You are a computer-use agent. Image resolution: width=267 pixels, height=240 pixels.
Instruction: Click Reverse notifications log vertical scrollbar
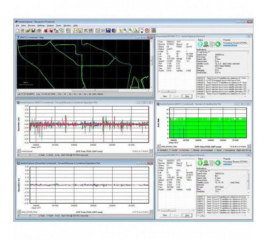tap(248, 205)
